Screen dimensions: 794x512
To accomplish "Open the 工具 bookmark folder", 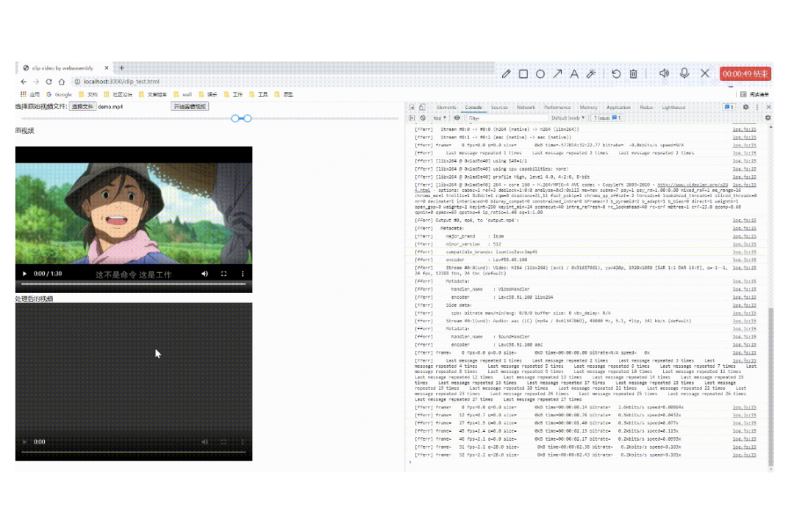I will 258,94.
